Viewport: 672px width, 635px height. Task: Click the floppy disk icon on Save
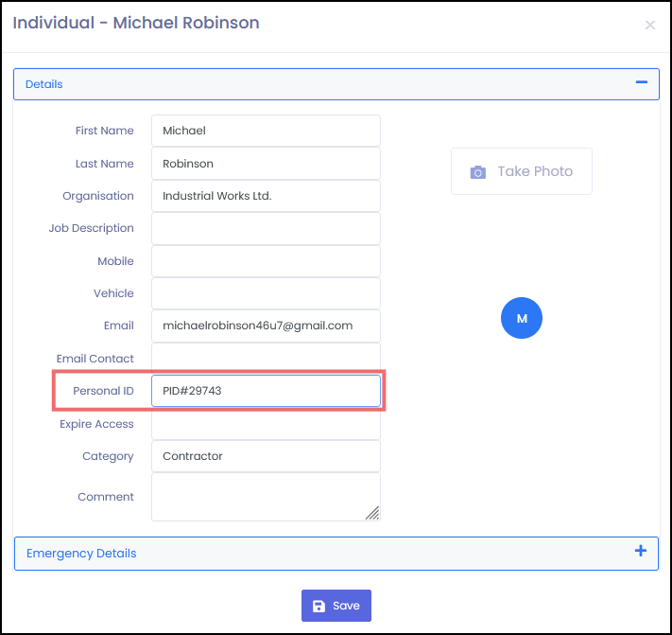pos(319,606)
